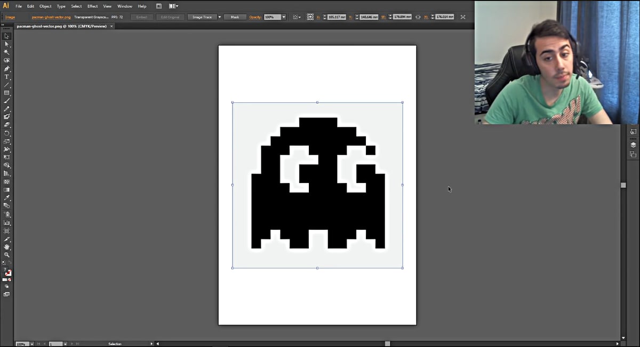Click the Go to Bridge icon
Screen dimensions: 640x347
[x=159, y=6]
